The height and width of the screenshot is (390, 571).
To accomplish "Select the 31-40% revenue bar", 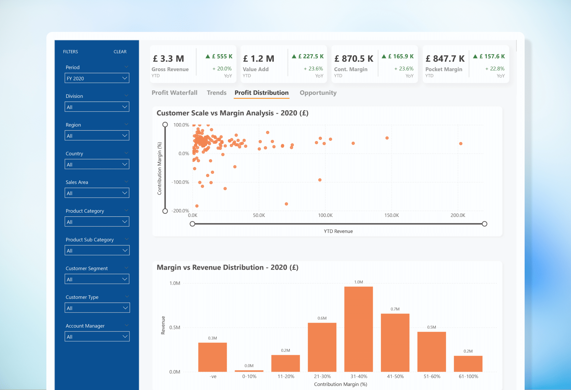I will pyautogui.click(x=358, y=329).
